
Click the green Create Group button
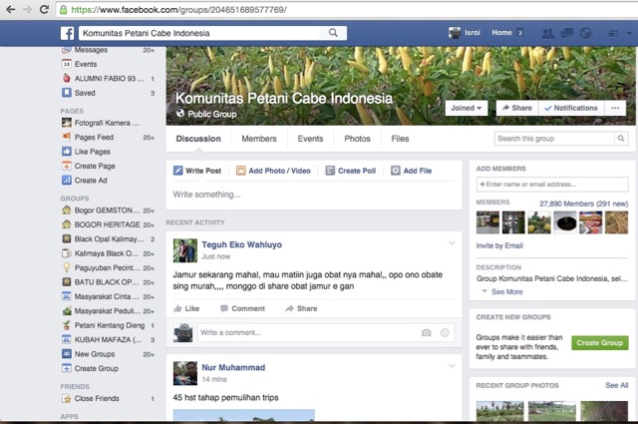coord(599,343)
